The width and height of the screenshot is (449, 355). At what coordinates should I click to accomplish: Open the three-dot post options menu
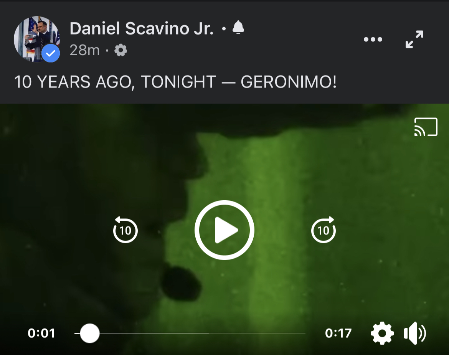373,40
